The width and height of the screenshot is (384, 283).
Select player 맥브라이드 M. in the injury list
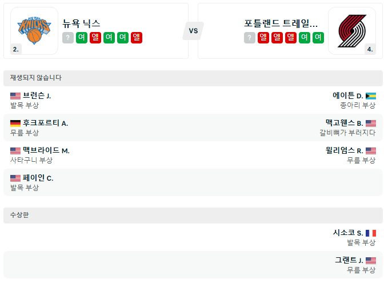tap(46, 150)
